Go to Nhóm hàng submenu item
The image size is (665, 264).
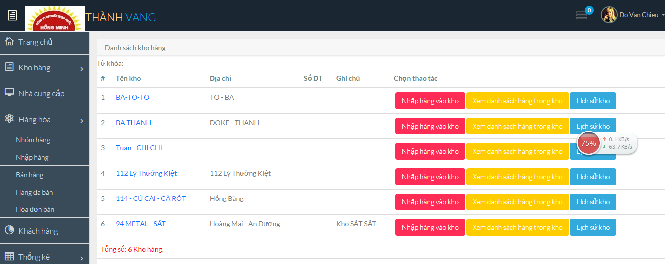tap(33, 140)
